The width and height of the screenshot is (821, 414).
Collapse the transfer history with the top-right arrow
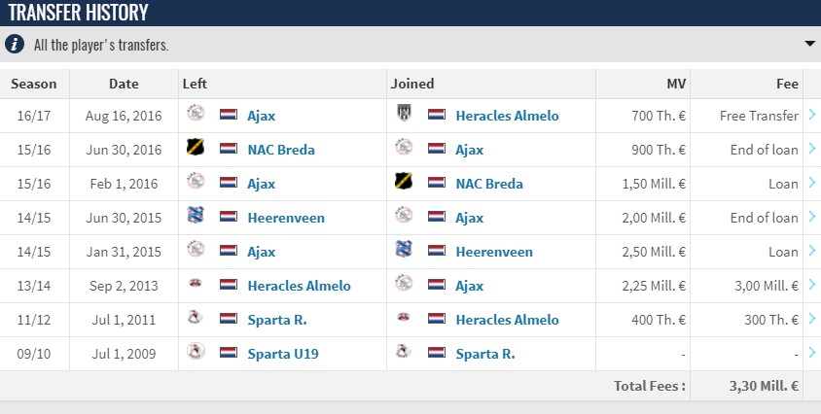[810, 44]
